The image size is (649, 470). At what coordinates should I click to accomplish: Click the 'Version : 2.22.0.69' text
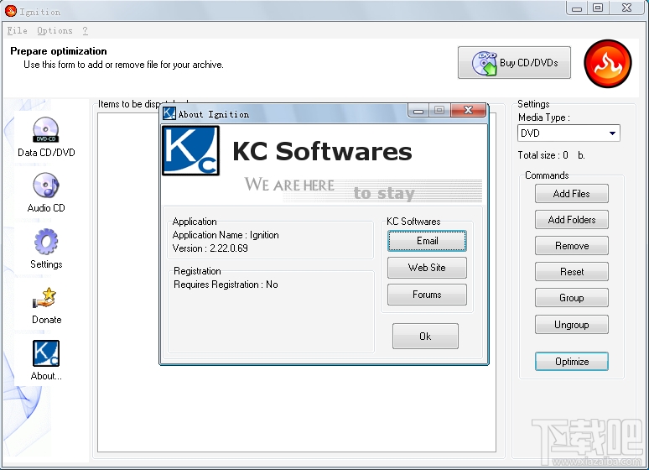click(210, 248)
